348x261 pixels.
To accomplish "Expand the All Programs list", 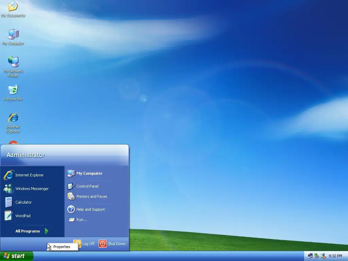I will (x=32, y=231).
